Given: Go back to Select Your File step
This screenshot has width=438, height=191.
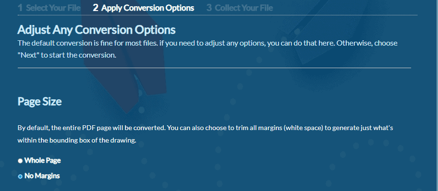Looking at the screenshot, I should pos(49,8).
